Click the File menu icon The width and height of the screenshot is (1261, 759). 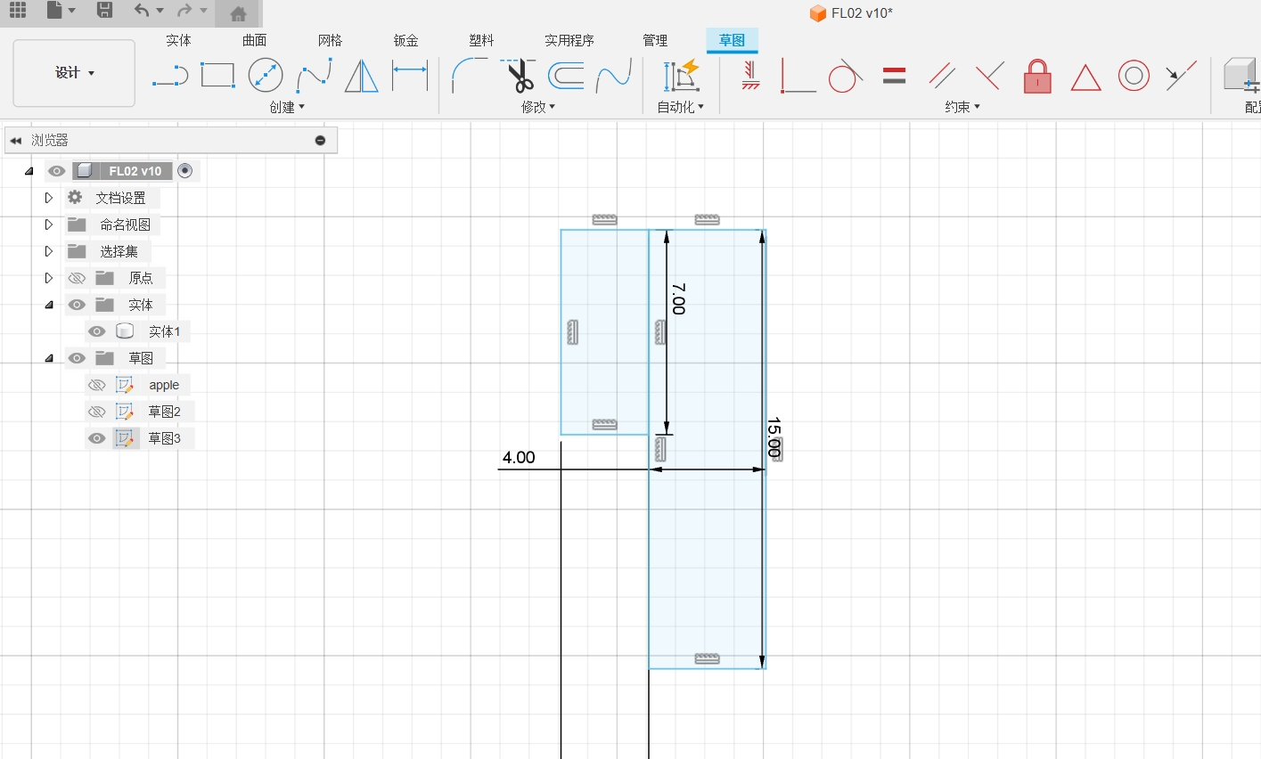click(x=55, y=11)
